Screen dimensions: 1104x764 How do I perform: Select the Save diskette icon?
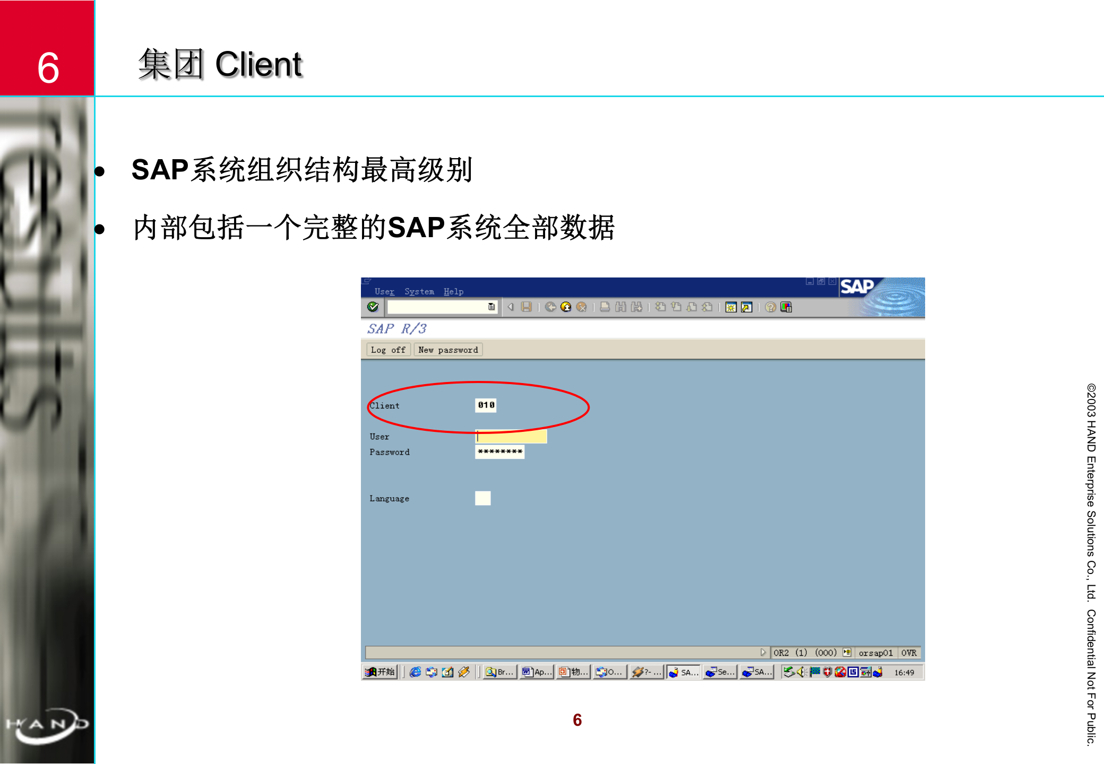pyautogui.click(x=526, y=308)
